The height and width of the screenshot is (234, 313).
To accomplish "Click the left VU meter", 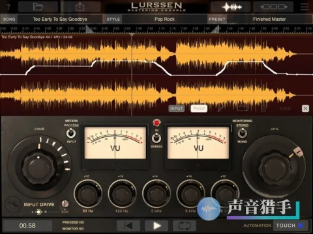I will 115,143.
